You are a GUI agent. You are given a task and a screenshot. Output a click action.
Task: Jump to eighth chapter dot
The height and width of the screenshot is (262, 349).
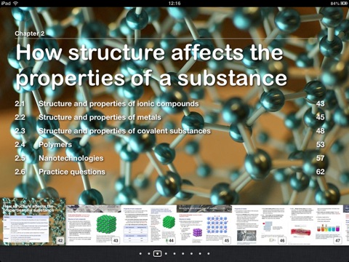coord(200,254)
